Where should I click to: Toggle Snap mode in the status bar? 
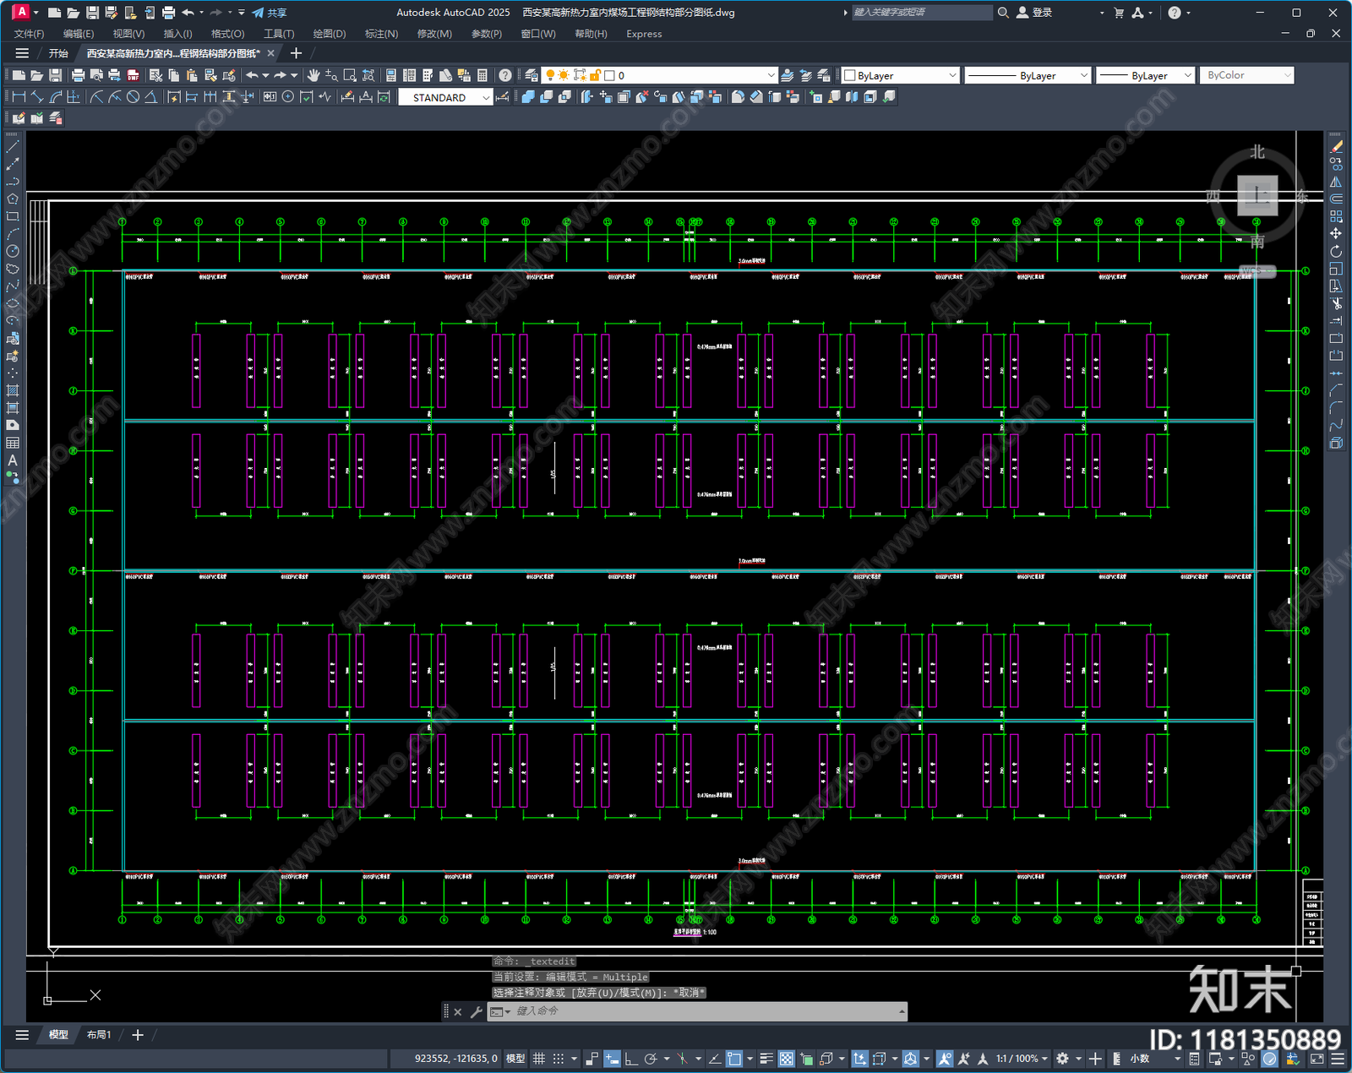(x=559, y=1059)
